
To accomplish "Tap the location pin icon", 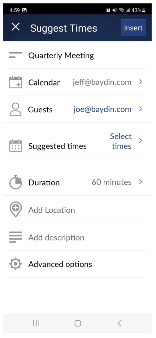I will [x=15, y=210].
